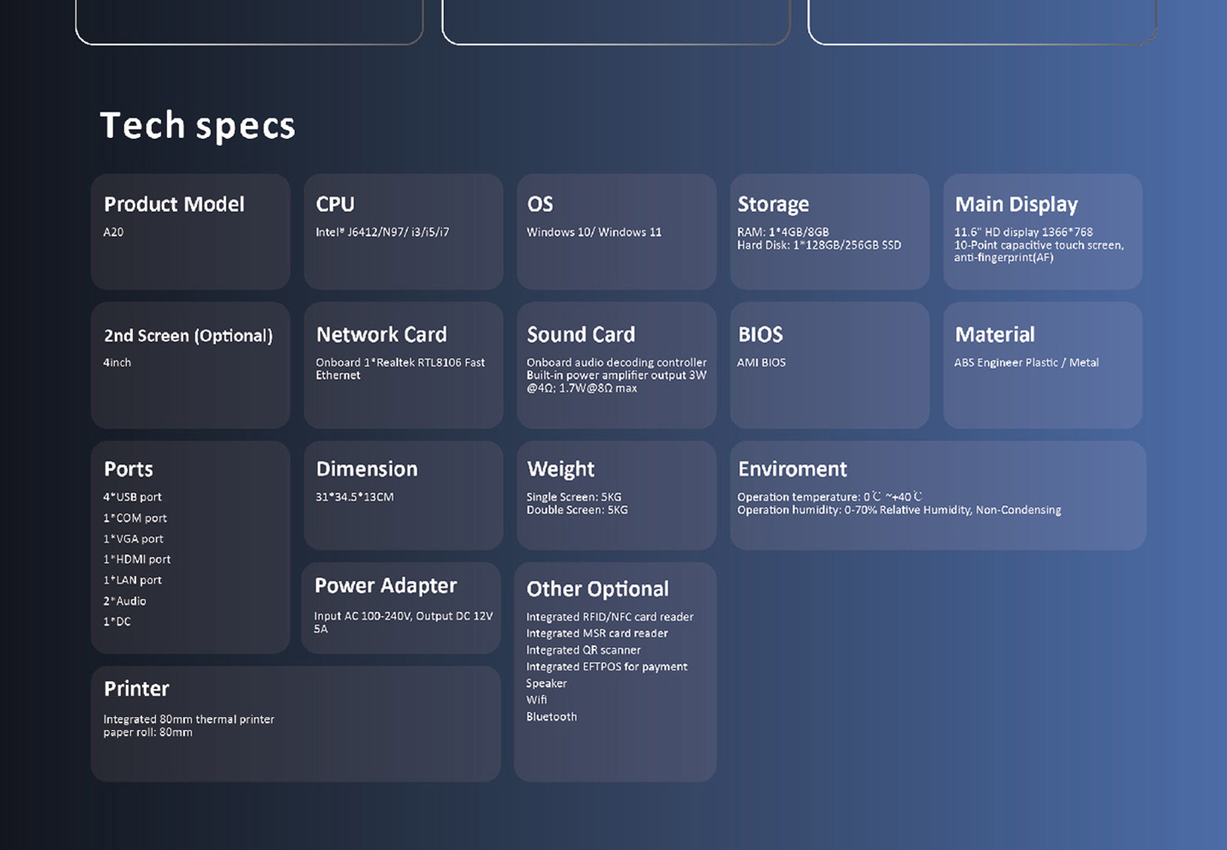Select the Power Adapter heading
1227x850 pixels.
[x=385, y=586]
